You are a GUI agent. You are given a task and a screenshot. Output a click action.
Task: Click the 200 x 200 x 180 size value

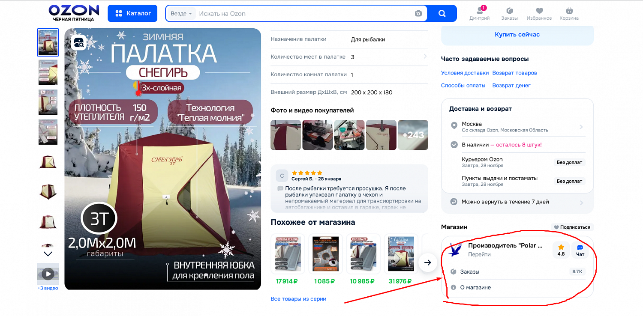point(372,92)
